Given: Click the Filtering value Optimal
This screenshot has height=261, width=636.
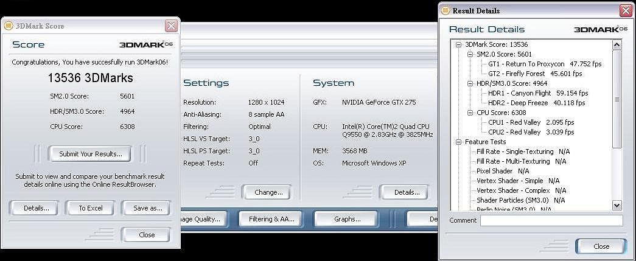Looking at the screenshot, I should (260, 127).
